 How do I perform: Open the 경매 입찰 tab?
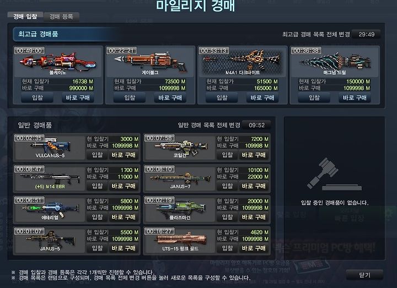point(25,17)
